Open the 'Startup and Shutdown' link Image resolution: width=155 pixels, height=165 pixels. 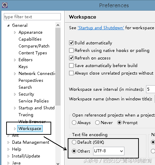(x=101, y=28)
